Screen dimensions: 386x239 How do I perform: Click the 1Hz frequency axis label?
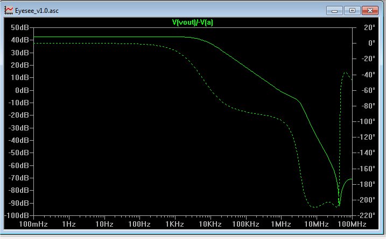click(69, 224)
